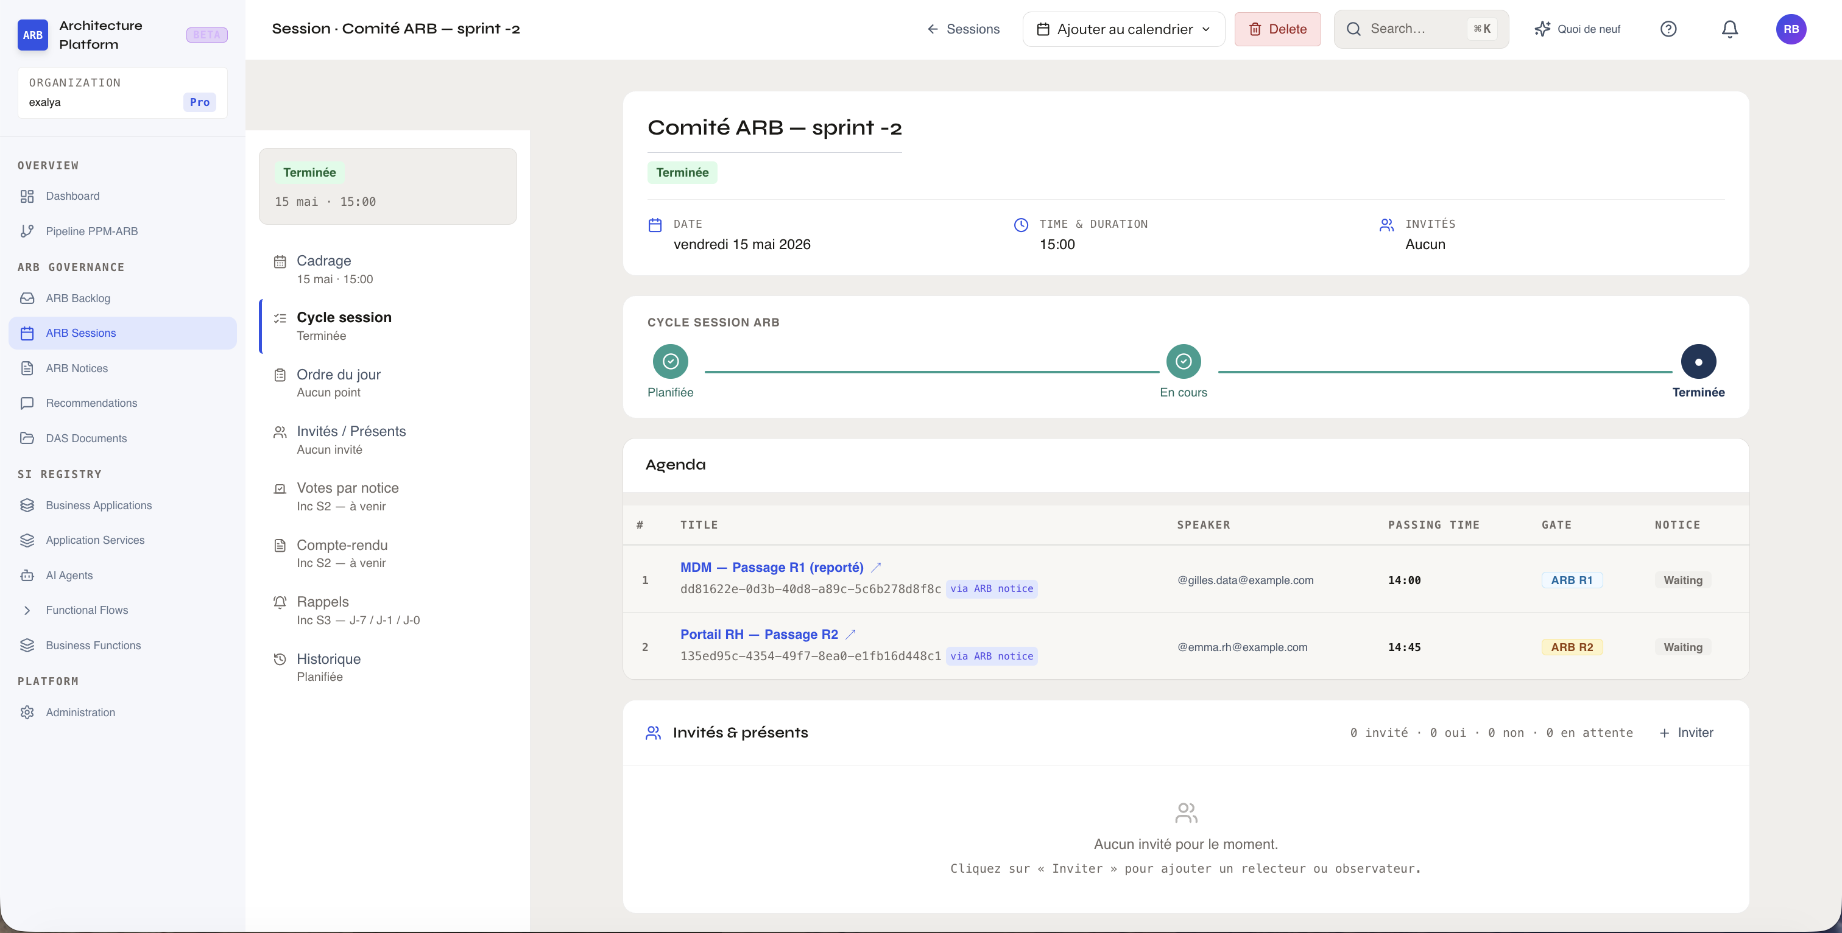Open RB user avatar menu
1842x933 pixels.
click(1790, 29)
